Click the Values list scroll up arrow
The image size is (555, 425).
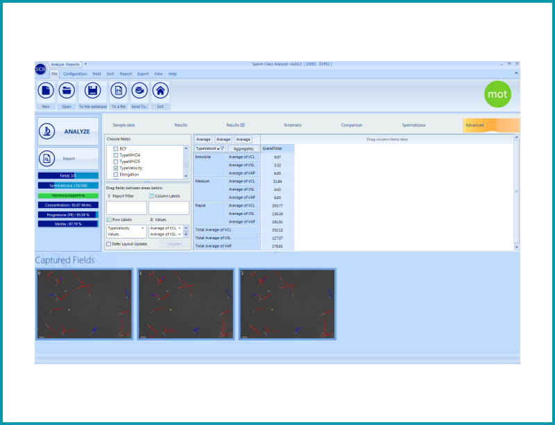click(186, 228)
